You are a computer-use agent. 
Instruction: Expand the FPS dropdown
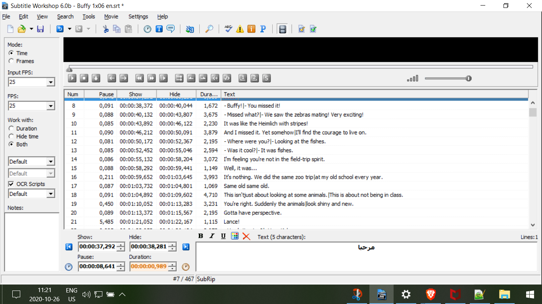[x=50, y=106]
